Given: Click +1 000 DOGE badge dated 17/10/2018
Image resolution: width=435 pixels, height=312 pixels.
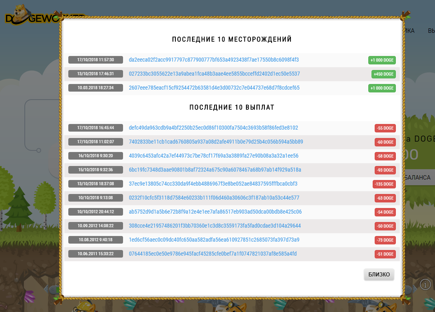Looking at the screenshot, I should (382, 60).
